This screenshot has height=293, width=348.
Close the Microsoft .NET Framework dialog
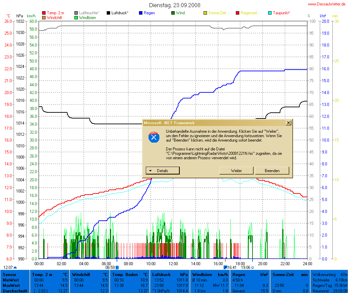tap(289, 123)
